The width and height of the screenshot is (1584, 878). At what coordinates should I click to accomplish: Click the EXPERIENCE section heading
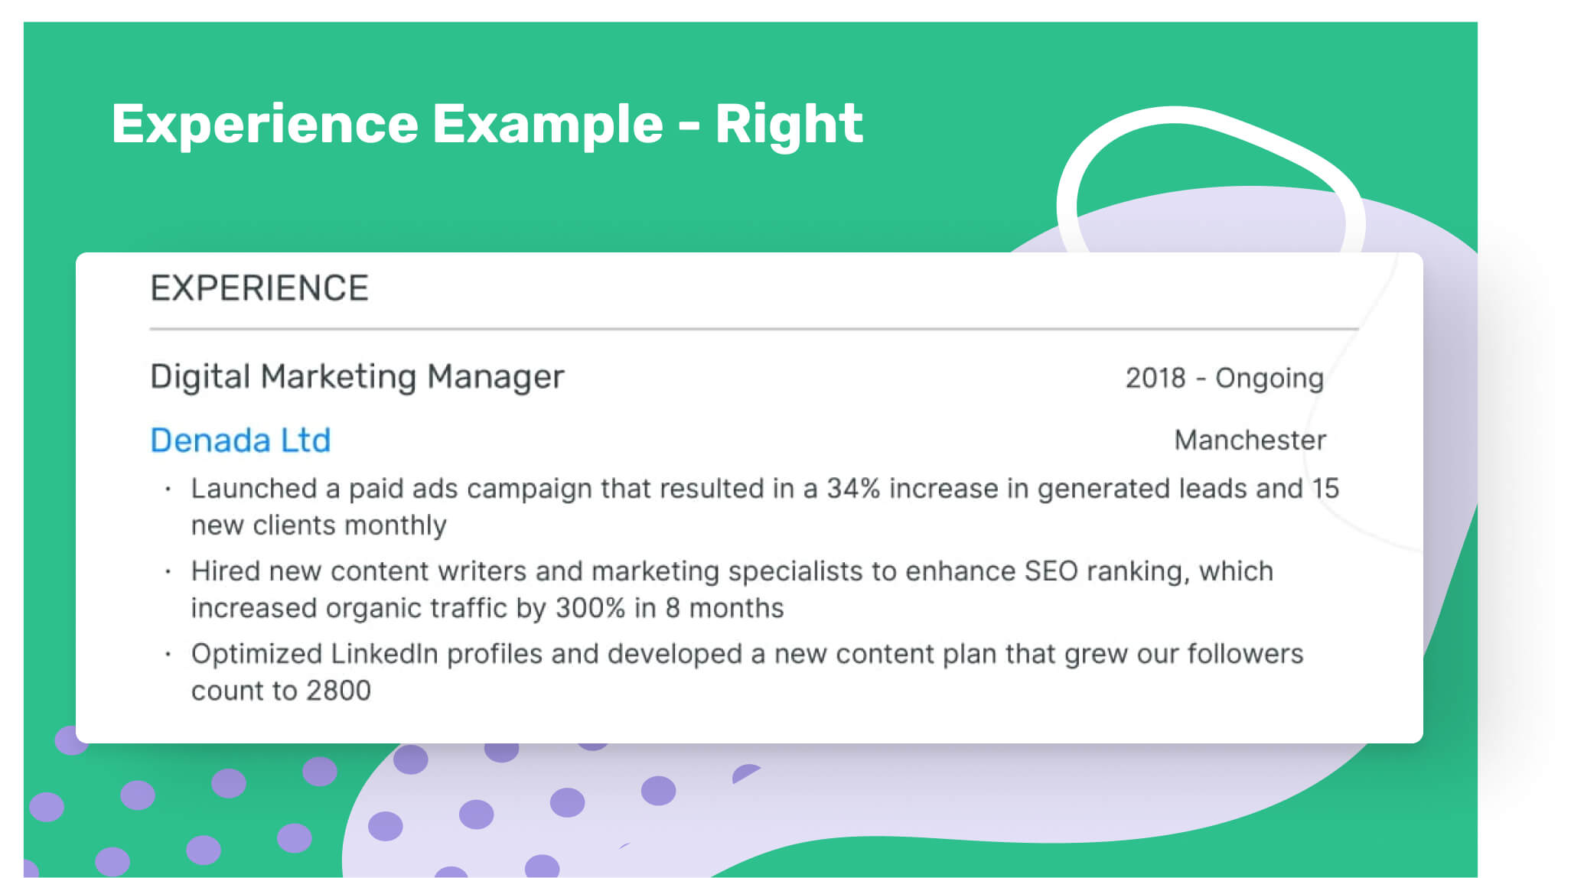pyautogui.click(x=259, y=288)
